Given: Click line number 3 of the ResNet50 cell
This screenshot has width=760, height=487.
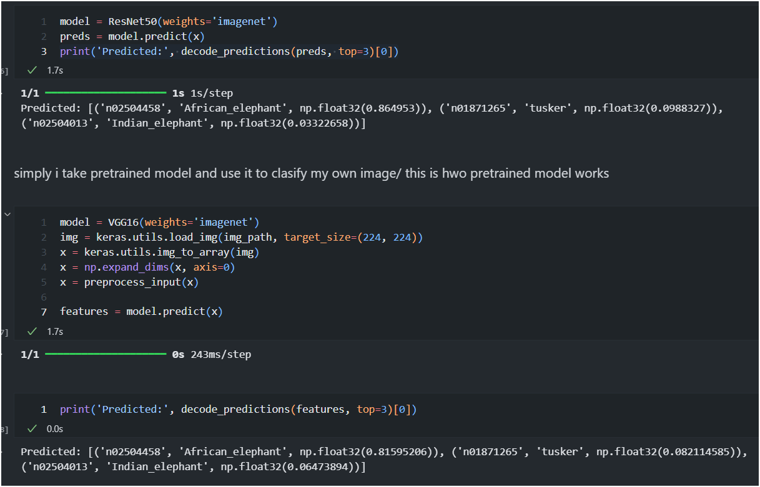Looking at the screenshot, I should (x=44, y=51).
